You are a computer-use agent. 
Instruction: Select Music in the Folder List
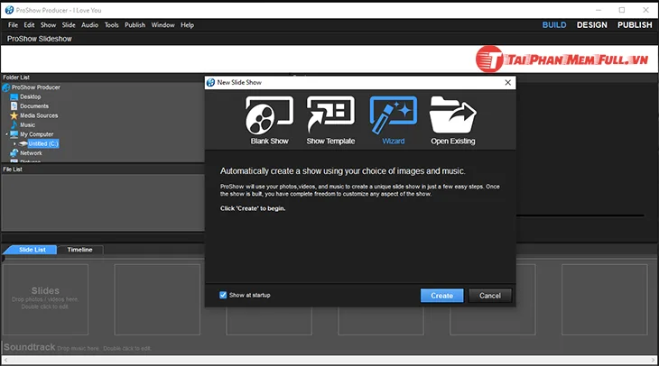click(x=27, y=125)
